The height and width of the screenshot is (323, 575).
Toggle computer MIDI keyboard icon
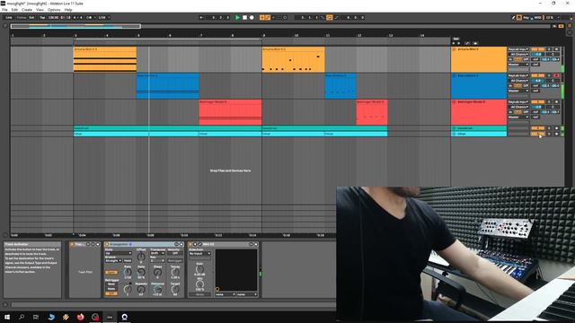click(519, 17)
